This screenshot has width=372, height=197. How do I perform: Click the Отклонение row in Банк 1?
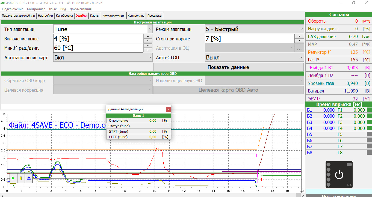point(138,120)
